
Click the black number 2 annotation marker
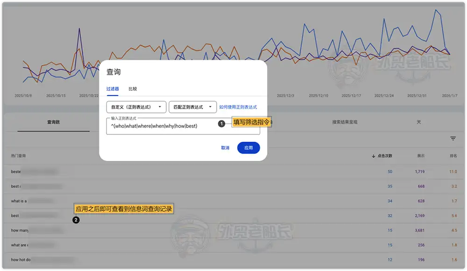click(x=76, y=220)
